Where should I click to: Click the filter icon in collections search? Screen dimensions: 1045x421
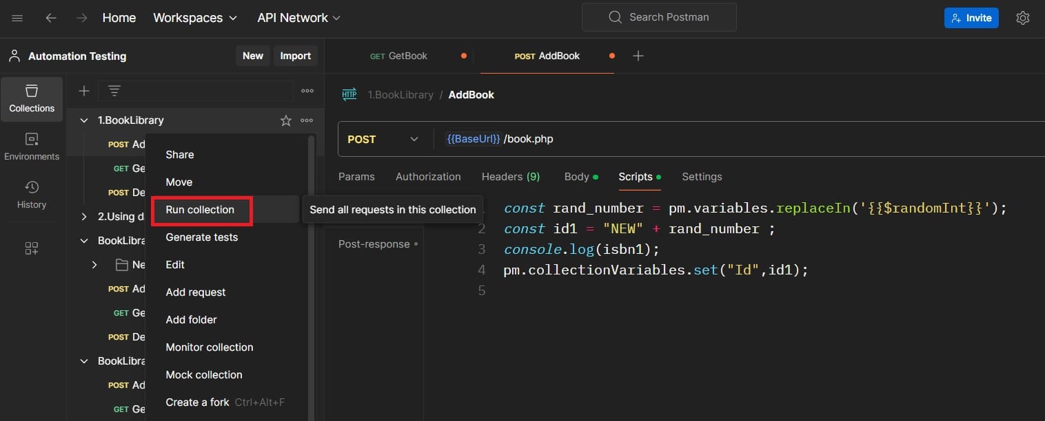(x=114, y=91)
